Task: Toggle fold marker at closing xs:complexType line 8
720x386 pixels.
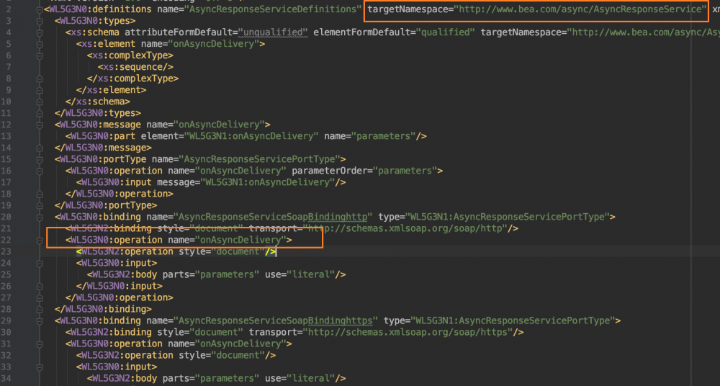Action: [40, 78]
